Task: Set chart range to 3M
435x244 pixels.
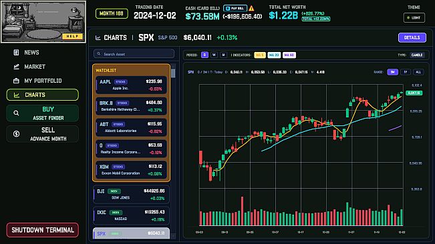Action: (392, 72)
